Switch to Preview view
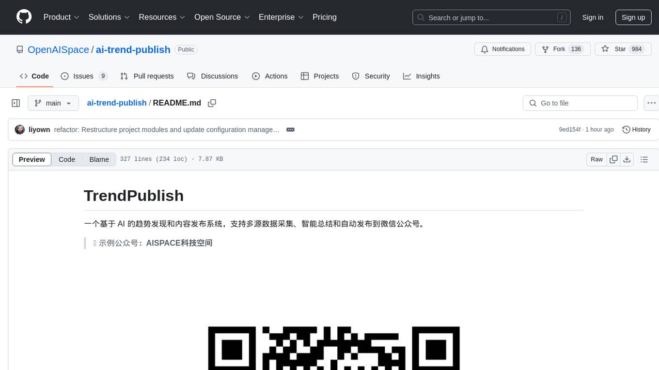This screenshot has width=659, height=370. point(32,159)
